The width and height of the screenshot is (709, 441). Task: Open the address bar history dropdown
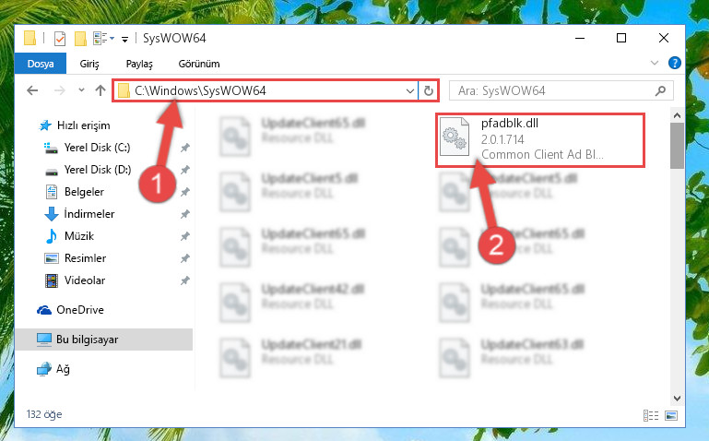click(x=410, y=91)
